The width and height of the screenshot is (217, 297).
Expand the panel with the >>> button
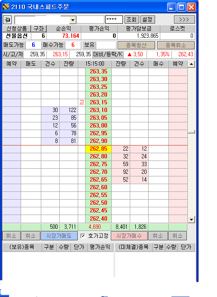pos(184,19)
